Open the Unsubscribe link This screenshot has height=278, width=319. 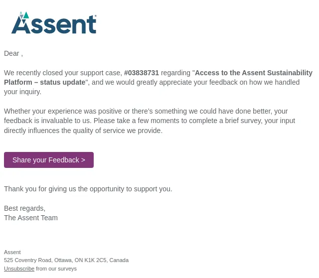[19, 269]
